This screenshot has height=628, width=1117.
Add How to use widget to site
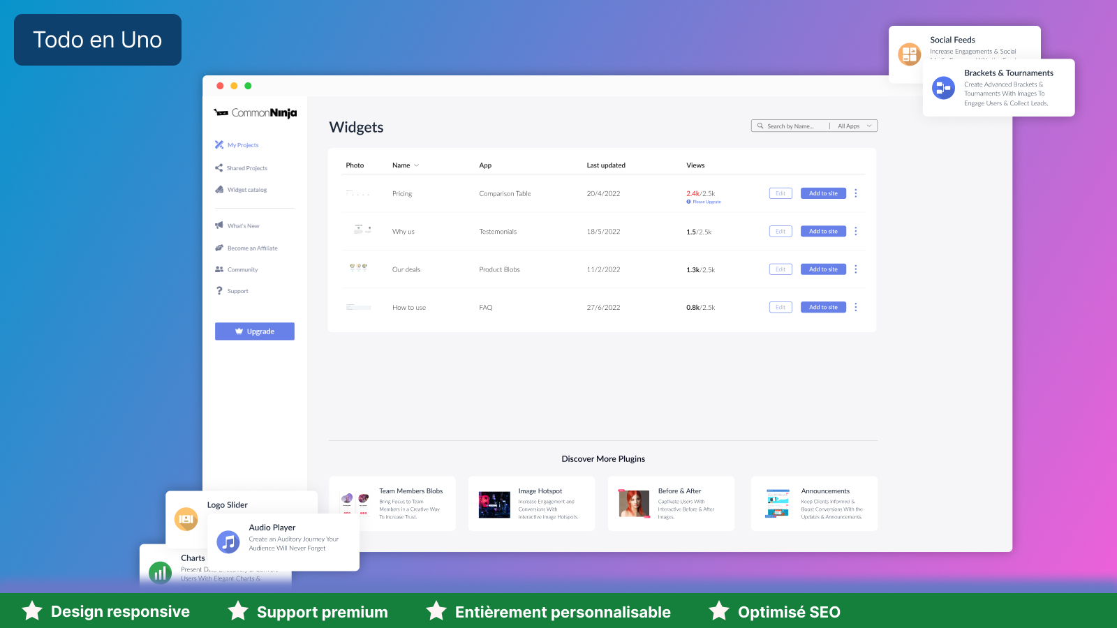[823, 307]
